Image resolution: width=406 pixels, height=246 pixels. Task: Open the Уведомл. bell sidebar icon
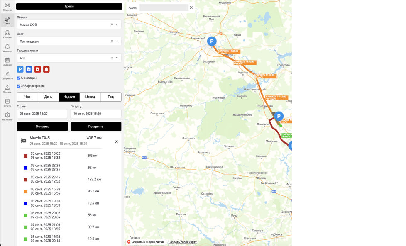pyautogui.click(x=7, y=48)
